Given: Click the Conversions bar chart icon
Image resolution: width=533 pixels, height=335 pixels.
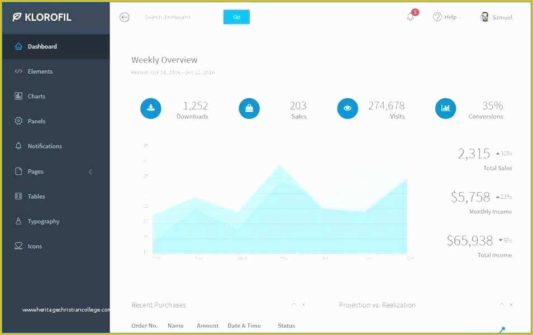Looking at the screenshot, I should click(x=446, y=108).
